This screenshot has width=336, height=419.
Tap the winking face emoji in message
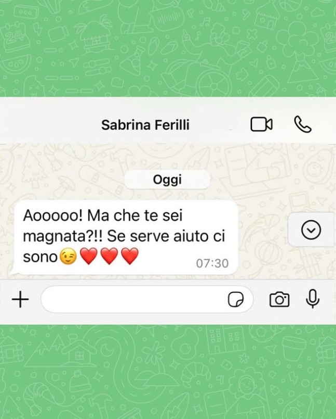(x=68, y=257)
